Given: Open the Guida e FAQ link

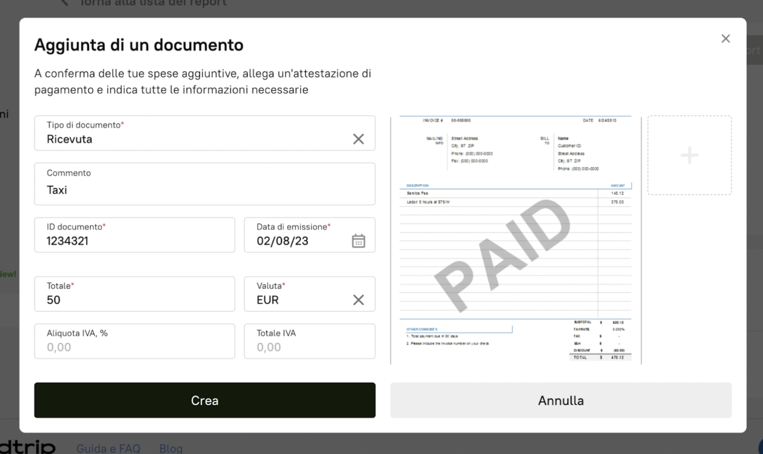Looking at the screenshot, I should click(108, 448).
